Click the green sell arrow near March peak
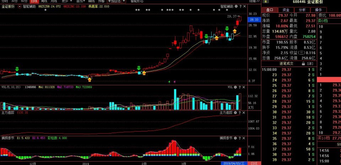 tap(206, 36)
